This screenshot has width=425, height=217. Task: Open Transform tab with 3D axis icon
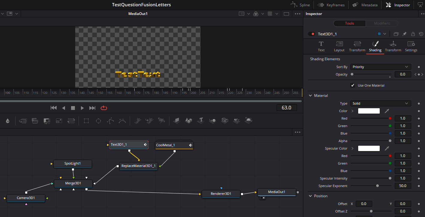pyautogui.click(x=393, y=46)
